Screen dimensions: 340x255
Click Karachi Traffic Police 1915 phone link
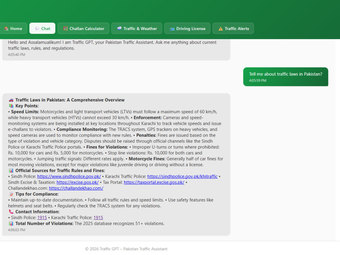pyautogui.click(x=98, y=218)
